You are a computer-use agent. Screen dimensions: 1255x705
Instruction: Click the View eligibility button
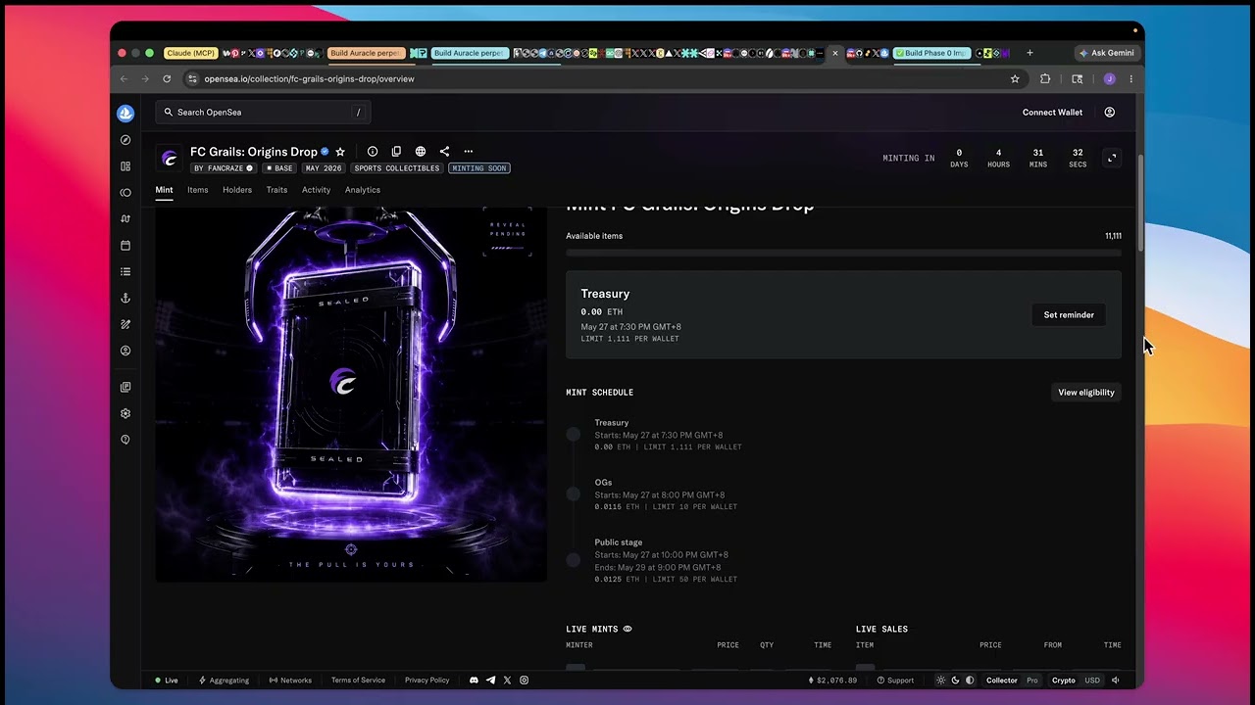(1086, 393)
